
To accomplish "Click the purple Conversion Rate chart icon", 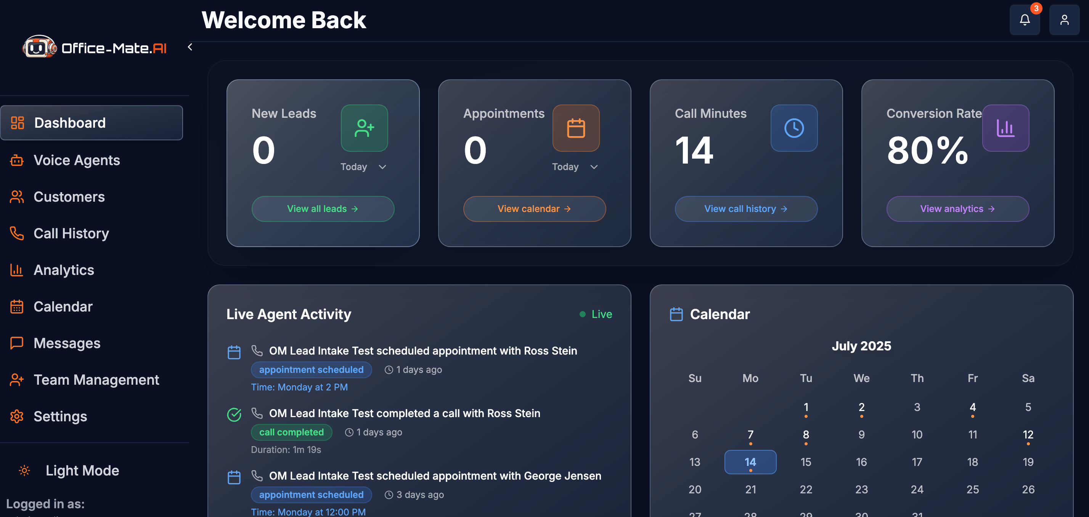I will 1005,128.
